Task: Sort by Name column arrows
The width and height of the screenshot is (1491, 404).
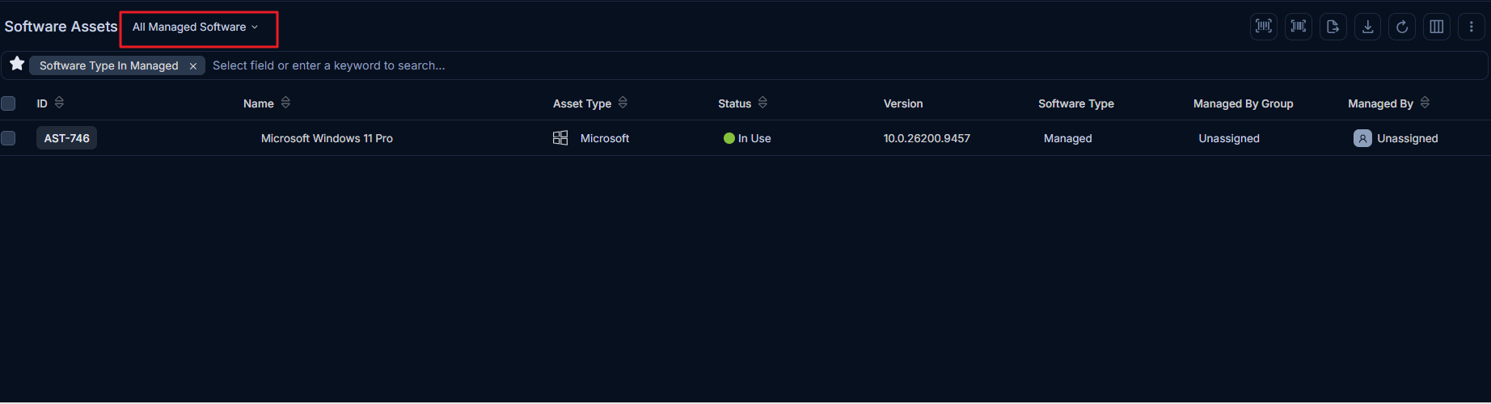Action: tap(285, 103)
